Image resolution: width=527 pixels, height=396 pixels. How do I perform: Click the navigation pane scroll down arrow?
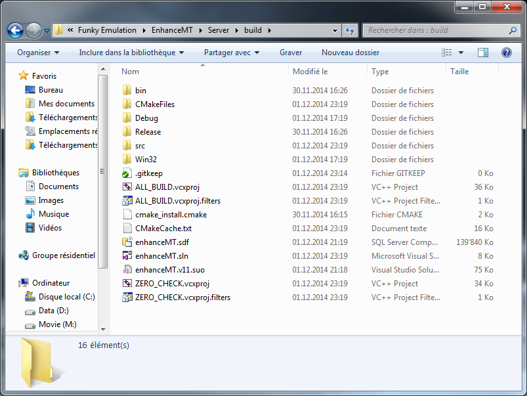tap(103, 330)
